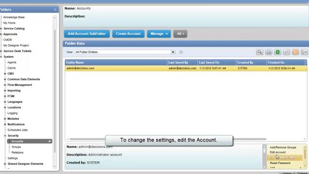The image size is (309, 174).
Task: Open Groups under Security
Action: pyautogui.click(x=16, y=147)
